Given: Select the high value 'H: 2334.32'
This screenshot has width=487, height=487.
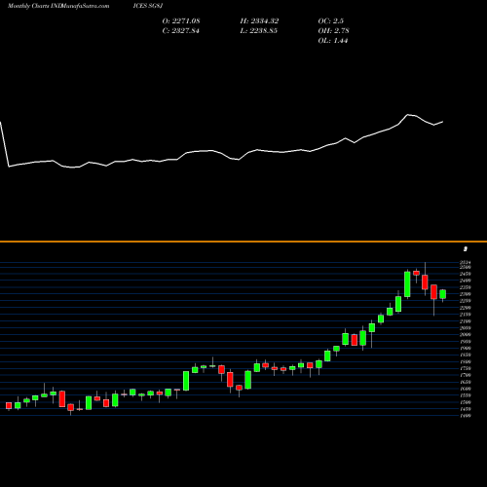Looking at the screenshot, I should point(259,20).
